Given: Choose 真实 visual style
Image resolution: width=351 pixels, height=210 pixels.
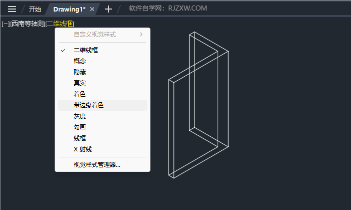Looking at the screenshot, I should click(x=102, y=83).
